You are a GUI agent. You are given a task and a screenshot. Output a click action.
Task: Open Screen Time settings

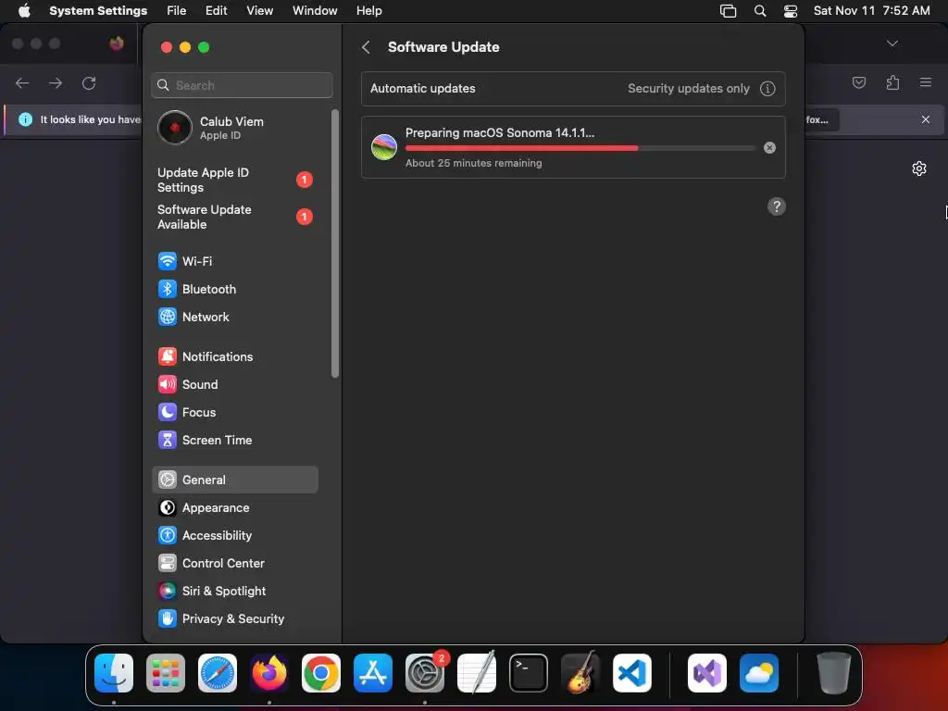[234, 440]
